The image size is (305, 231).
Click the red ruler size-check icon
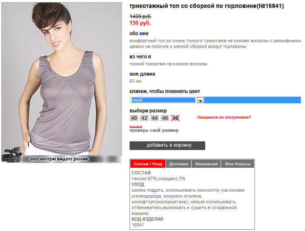[136, 126]
